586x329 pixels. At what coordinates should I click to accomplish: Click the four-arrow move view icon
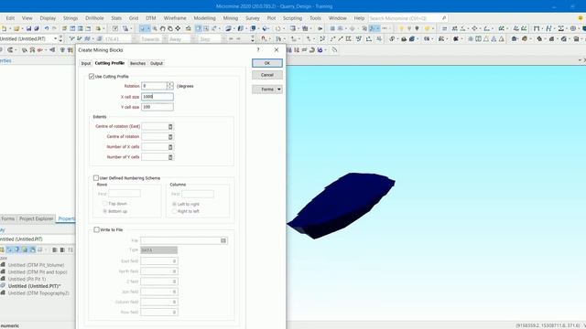point(178,28)
